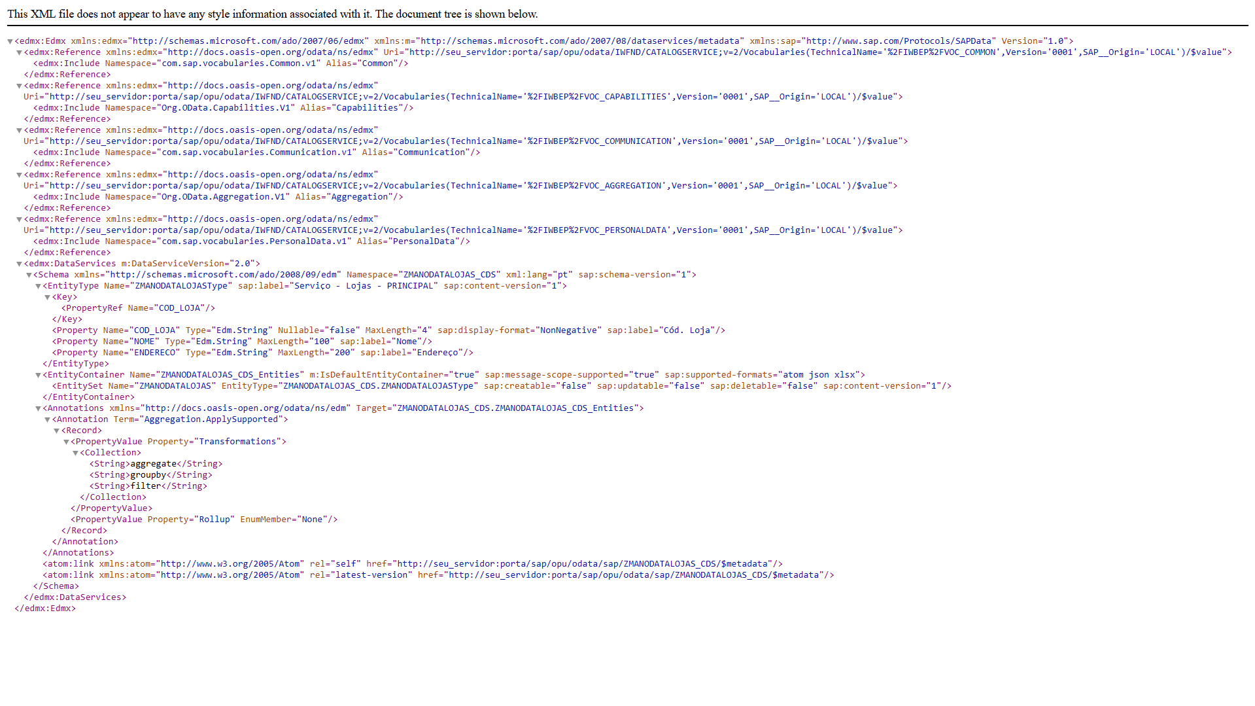This screenshot has height=706, width=1255.
Task: Collapse the Key element
Action: point(47,297)
